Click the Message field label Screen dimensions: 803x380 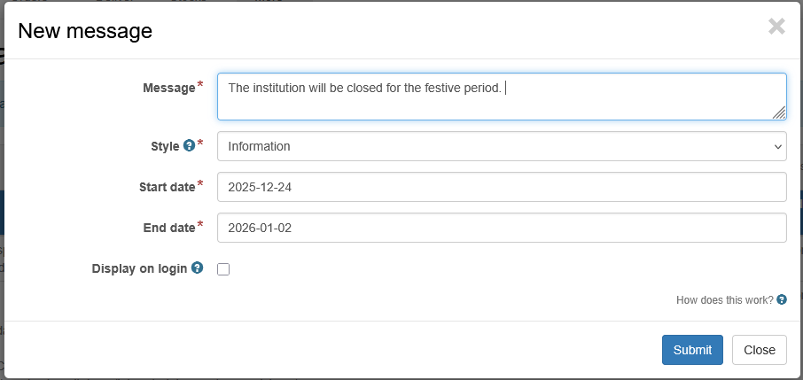click(x=169, y=88)
